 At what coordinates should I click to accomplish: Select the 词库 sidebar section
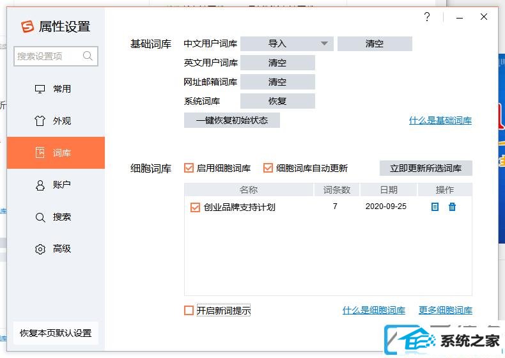(x=56, y=153)
